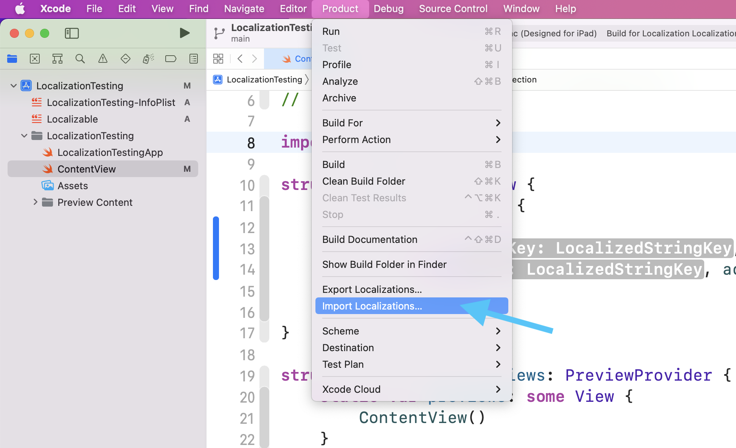Image resolution: width=736 pixels, height=448 pixels.
Task: Choose Analyze in the Product menu
Action: [x=411, y=81]
